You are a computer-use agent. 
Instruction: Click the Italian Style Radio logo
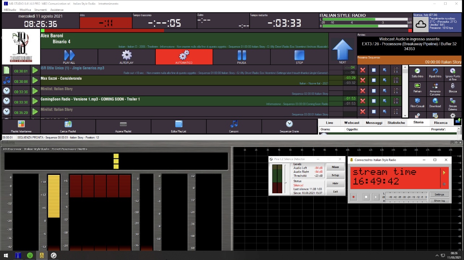(x=21, y=47)
